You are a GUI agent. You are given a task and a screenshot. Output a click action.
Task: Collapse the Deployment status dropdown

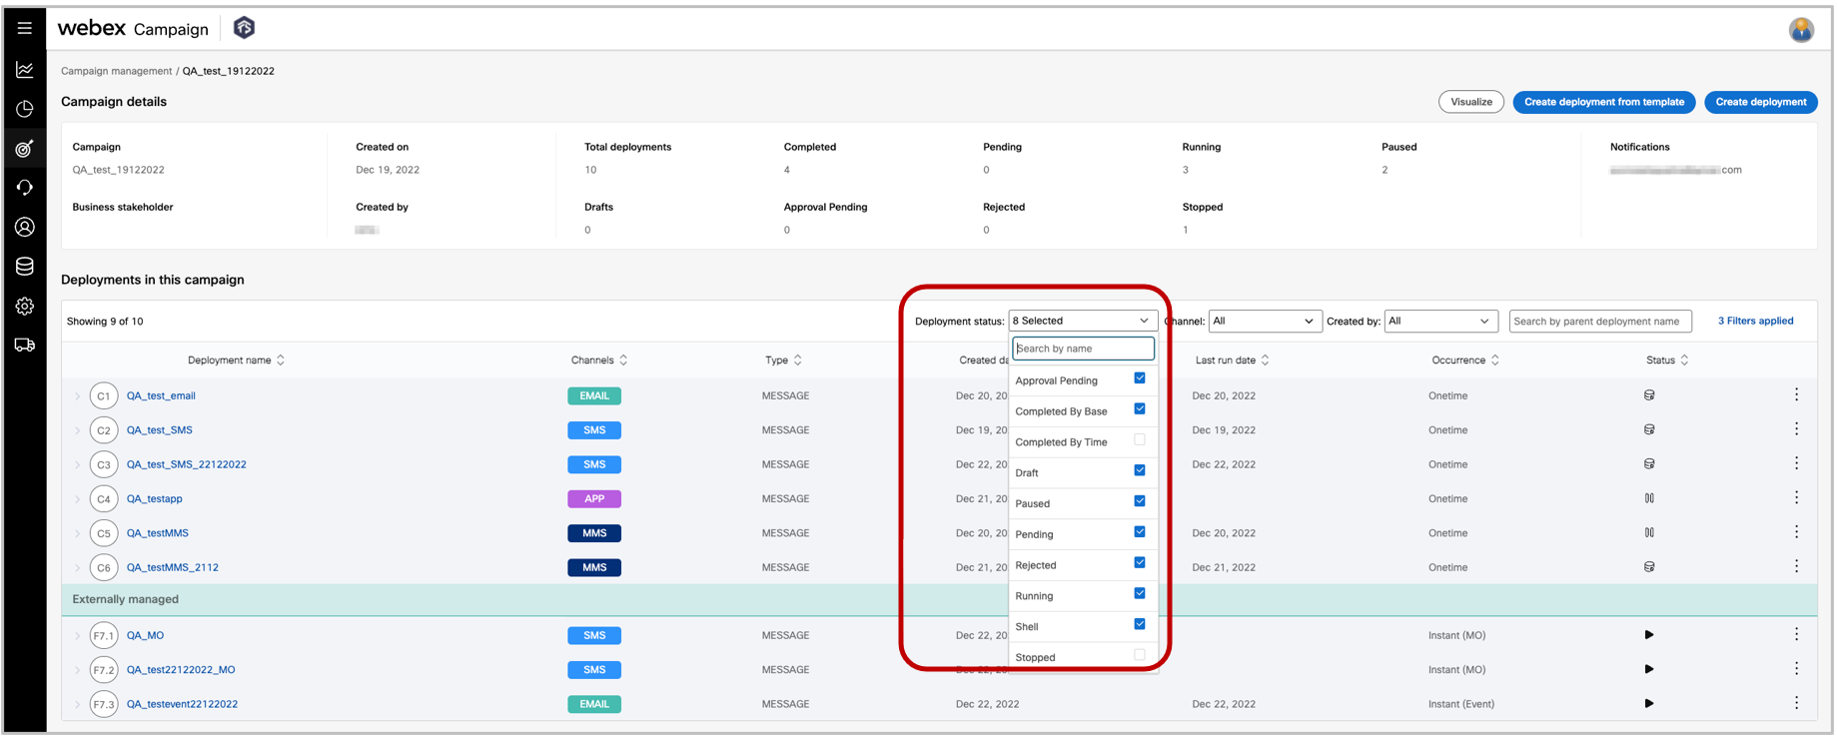pyautogui.click(x=1083, y=321)
